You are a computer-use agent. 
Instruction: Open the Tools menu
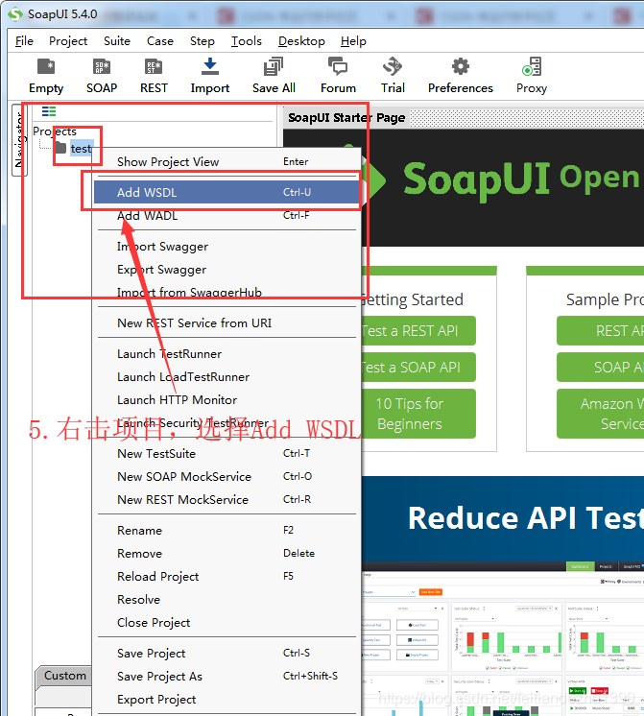[x=247, y=41]
